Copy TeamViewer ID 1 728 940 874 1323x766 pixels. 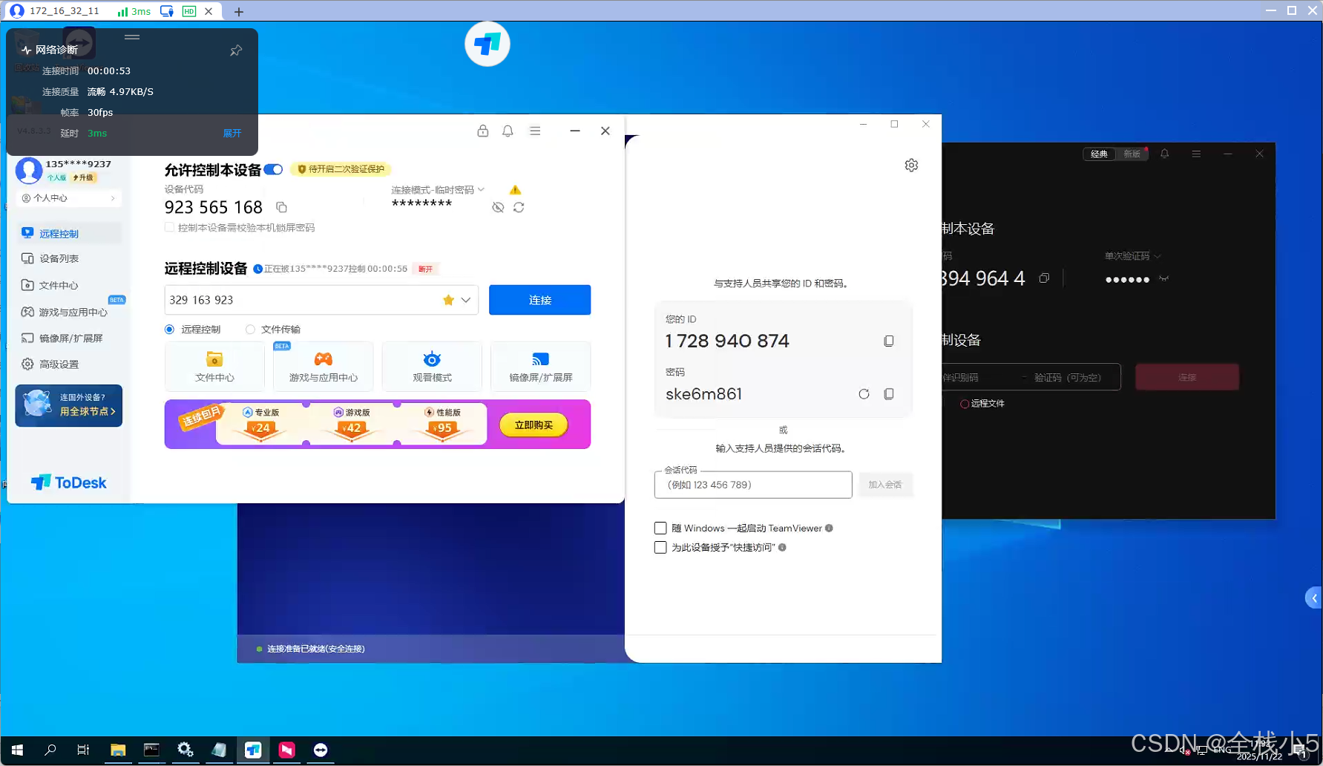888,341
